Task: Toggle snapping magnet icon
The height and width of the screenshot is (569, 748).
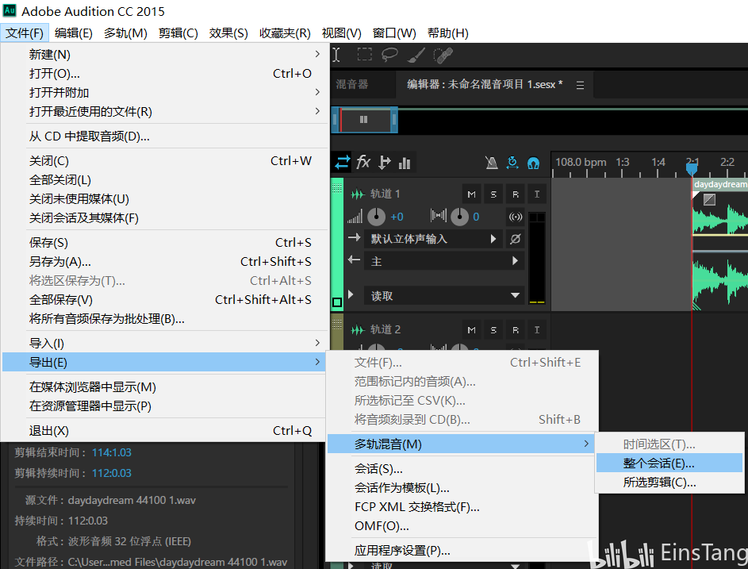Action: coord(533,163)
